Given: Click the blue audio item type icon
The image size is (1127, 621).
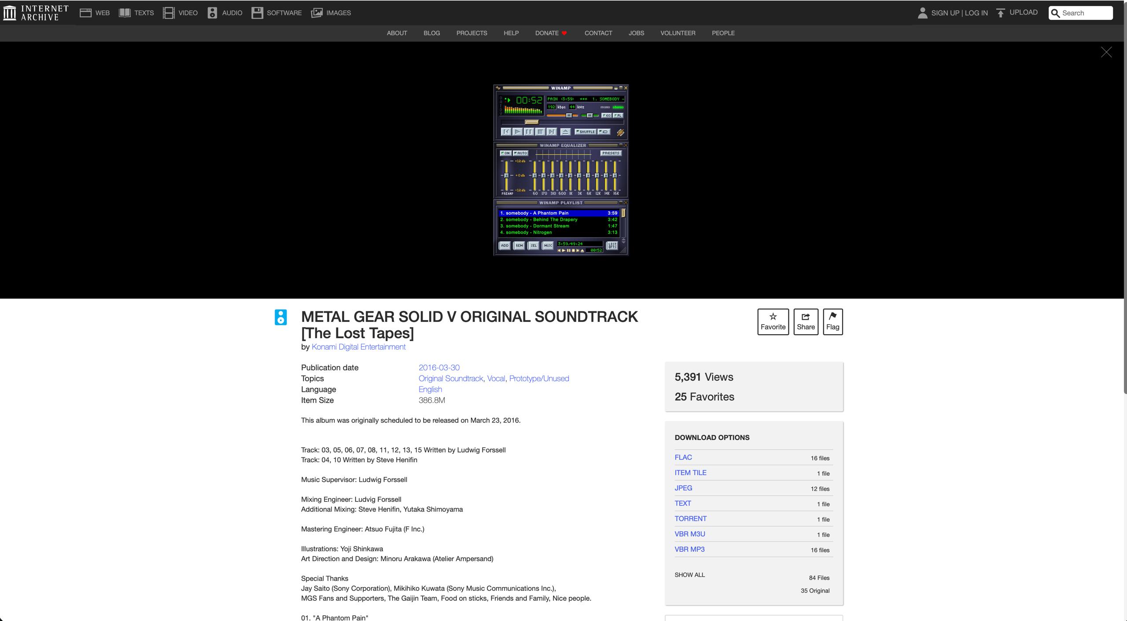Looking at the screenshot, I should pos(280,317).
